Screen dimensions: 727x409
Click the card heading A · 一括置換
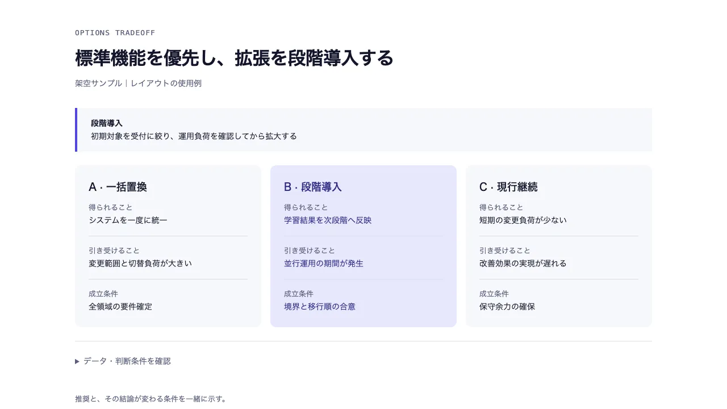(118, 187)
